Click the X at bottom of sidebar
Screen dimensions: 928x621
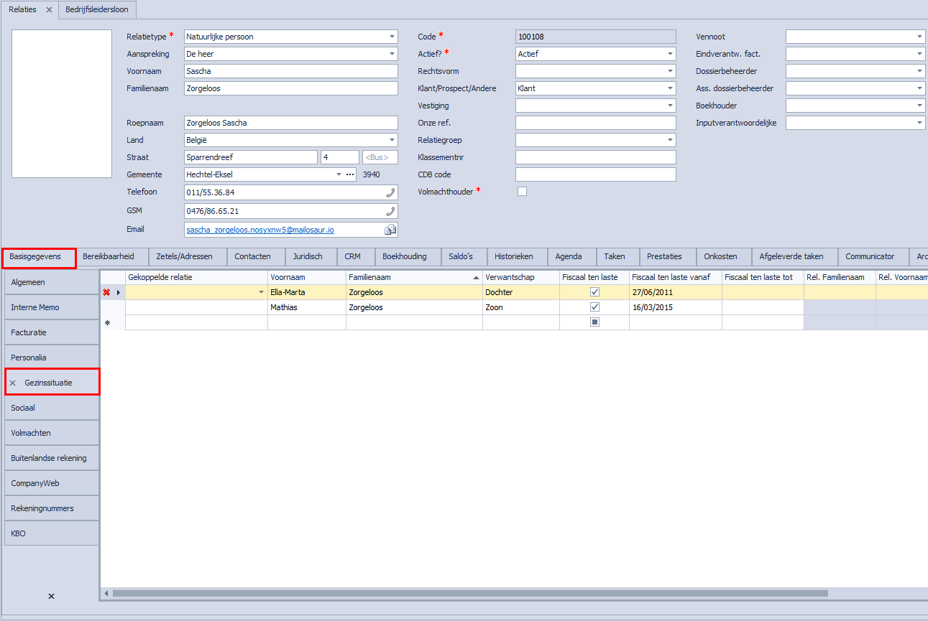point(51,596)
